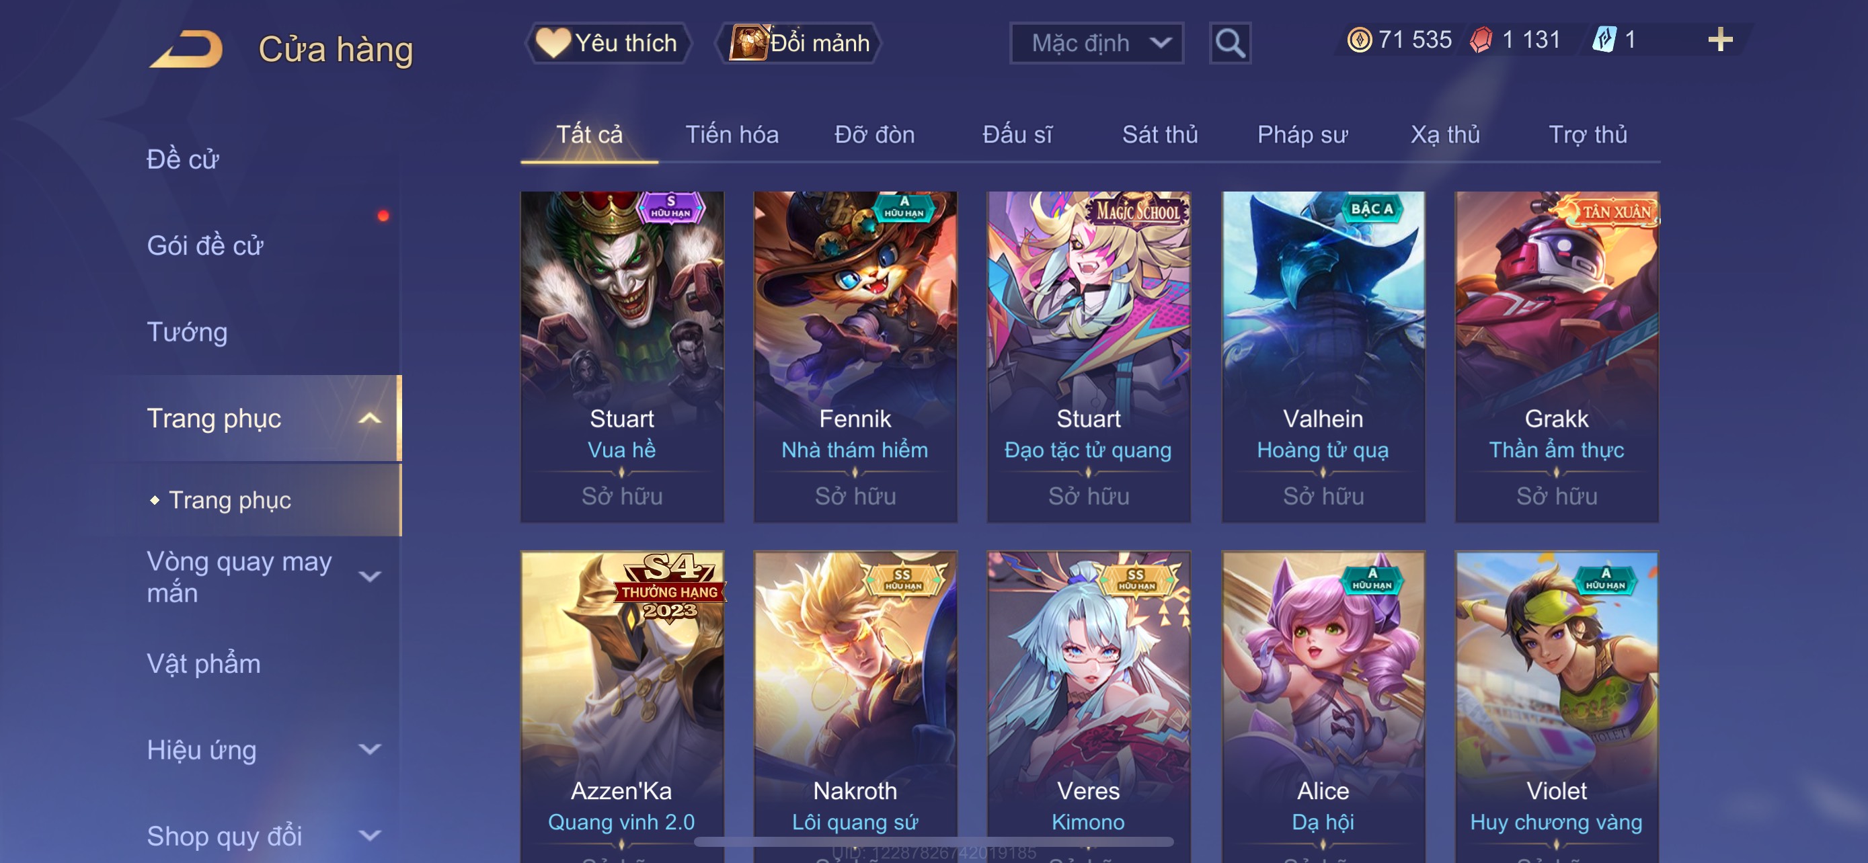Image resolution: width=1868 pixels, height=863 pixels.
Task: Click the golden back arrow icon
Action: (186, 49)
